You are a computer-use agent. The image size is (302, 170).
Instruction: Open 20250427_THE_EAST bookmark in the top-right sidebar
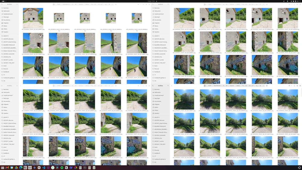point(160,63)
